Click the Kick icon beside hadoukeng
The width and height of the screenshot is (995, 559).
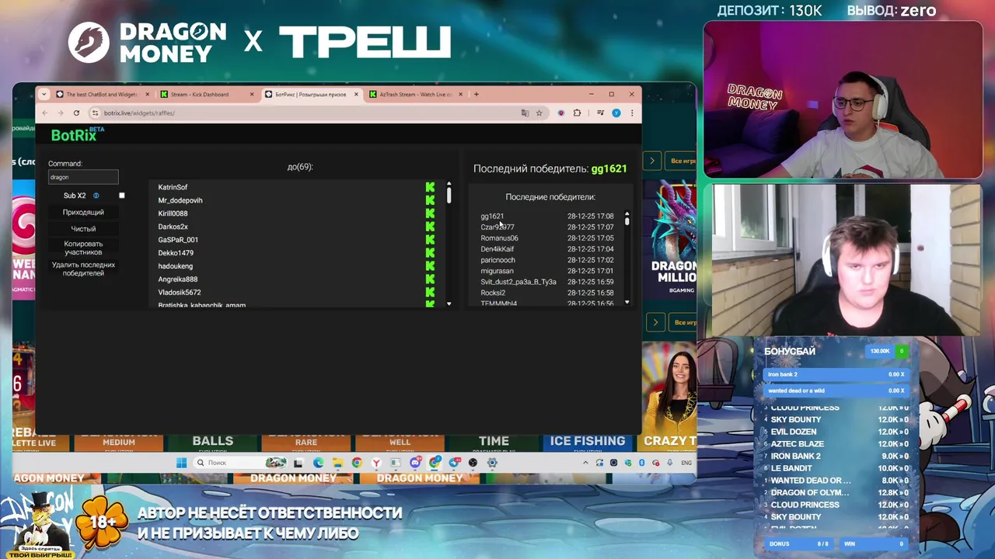(x=430, y=266)
